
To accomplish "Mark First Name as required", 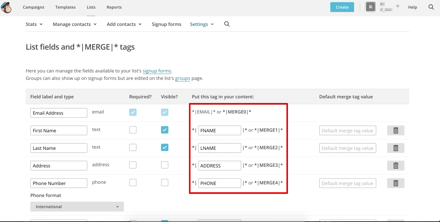I will click(133, 130).
